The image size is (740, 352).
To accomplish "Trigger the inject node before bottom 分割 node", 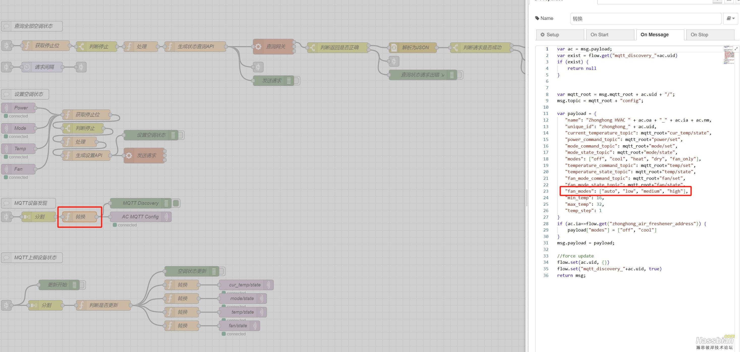I will [x=7, y=305].
